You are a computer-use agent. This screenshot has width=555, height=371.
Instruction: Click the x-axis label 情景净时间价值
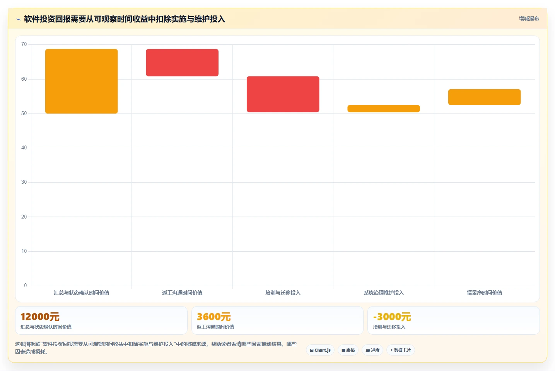(x=485, y=293)
